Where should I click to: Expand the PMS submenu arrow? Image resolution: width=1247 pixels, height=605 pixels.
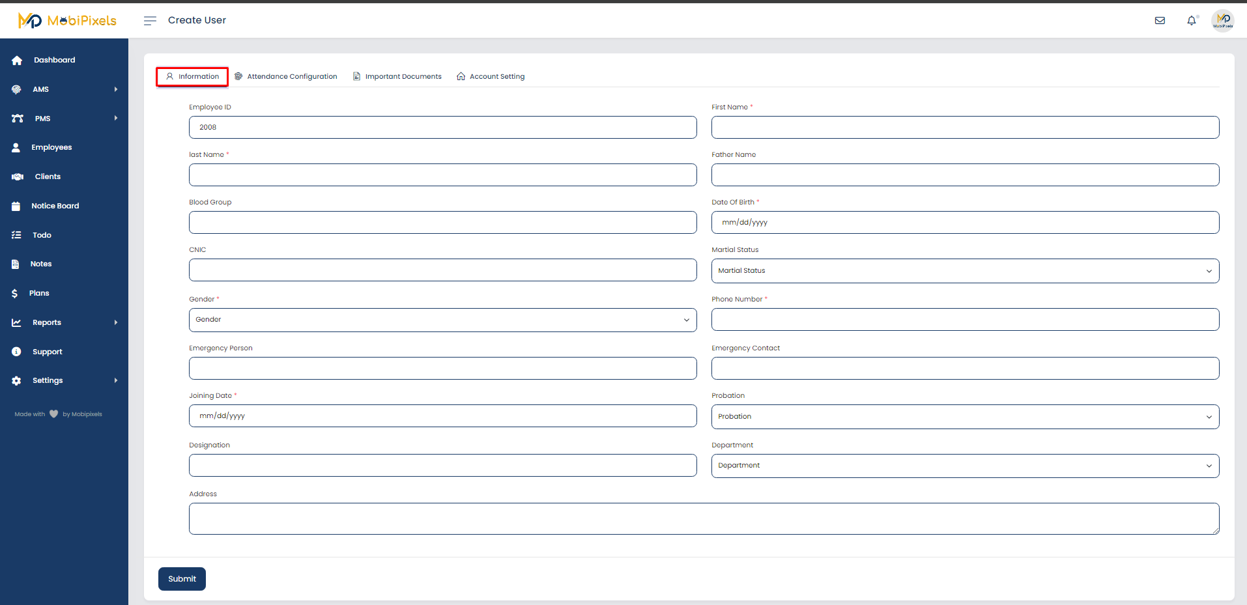click(116, 119)
